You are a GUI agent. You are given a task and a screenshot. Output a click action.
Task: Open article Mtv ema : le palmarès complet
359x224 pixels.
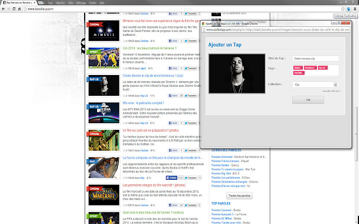[x=143, y=103]
